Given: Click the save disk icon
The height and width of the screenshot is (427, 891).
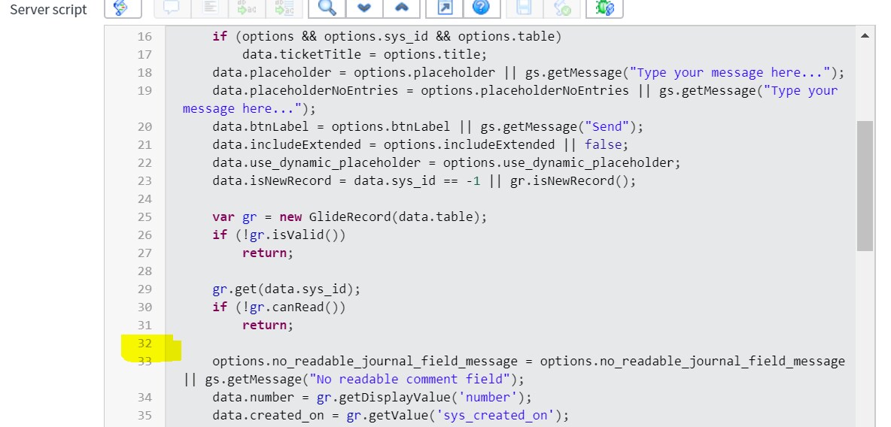Looking at the screenshot, I should pyautogui.click(x=524, y=8).
